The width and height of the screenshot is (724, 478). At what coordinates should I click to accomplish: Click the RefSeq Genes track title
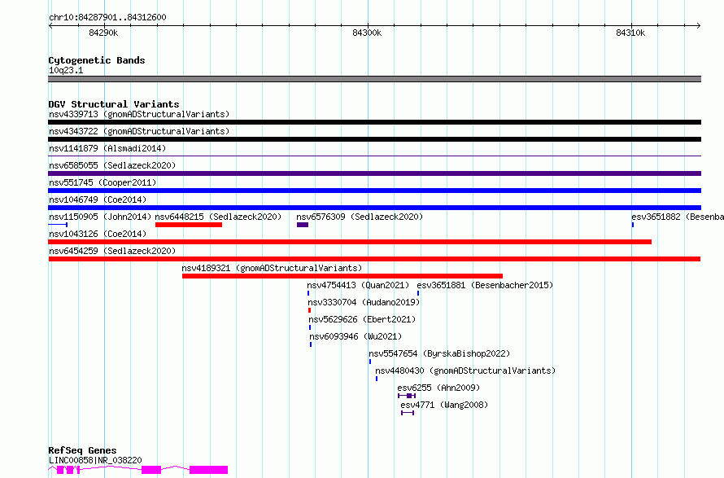[83, 450]
